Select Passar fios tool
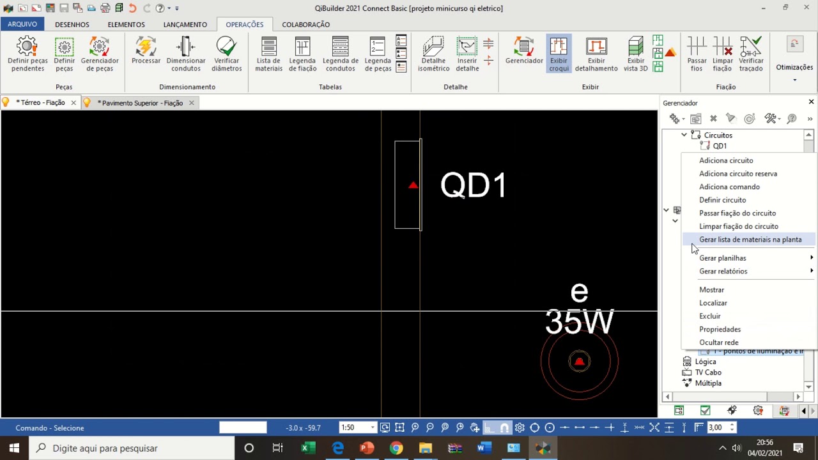Viewport: 818px width, 460px height. (697, 54)
